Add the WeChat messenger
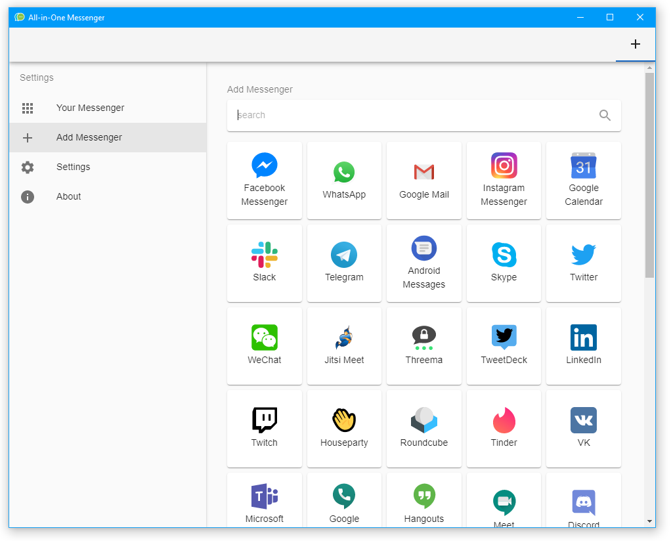 pyautogui.click(x=265, y=345)
